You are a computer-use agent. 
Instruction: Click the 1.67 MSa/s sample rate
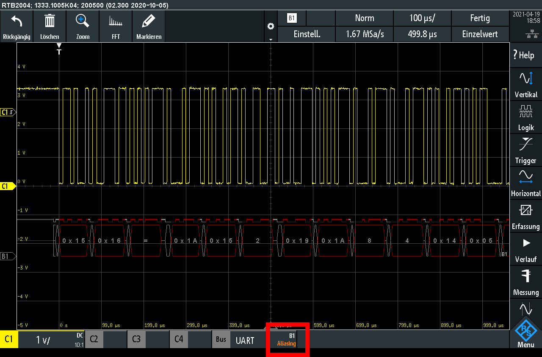(x=364, y=34)
